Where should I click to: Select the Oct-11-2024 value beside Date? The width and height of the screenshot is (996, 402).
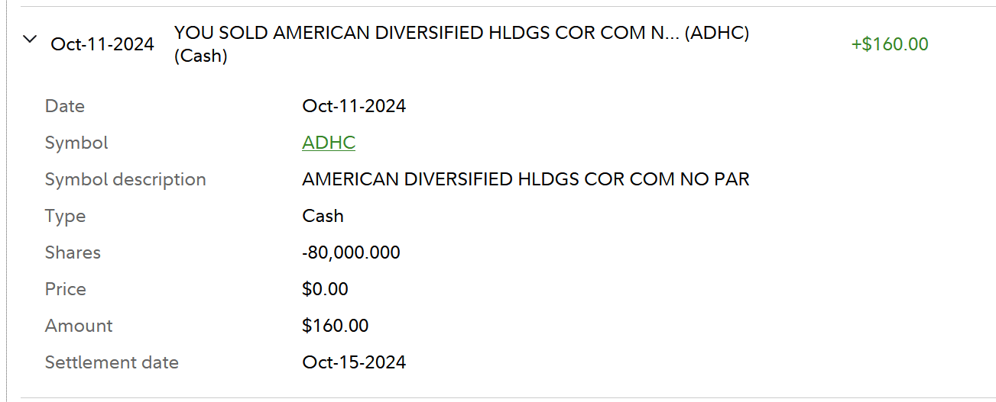pos(354,106)
